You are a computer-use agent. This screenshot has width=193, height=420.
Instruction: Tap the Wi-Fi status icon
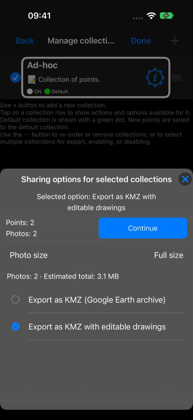[151, 16]
